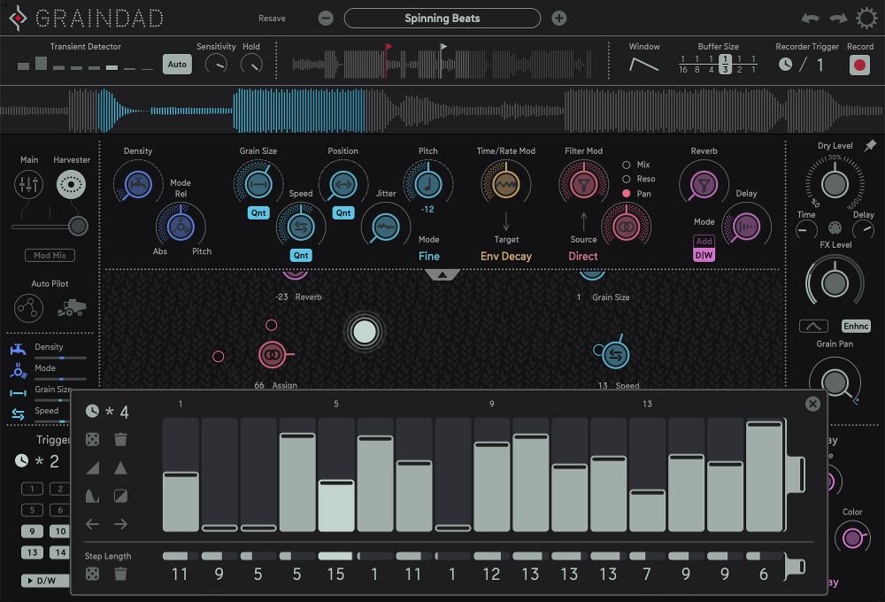Click the Main/Harvester mix slider
885x602 pixels.
tap(78, 227)
